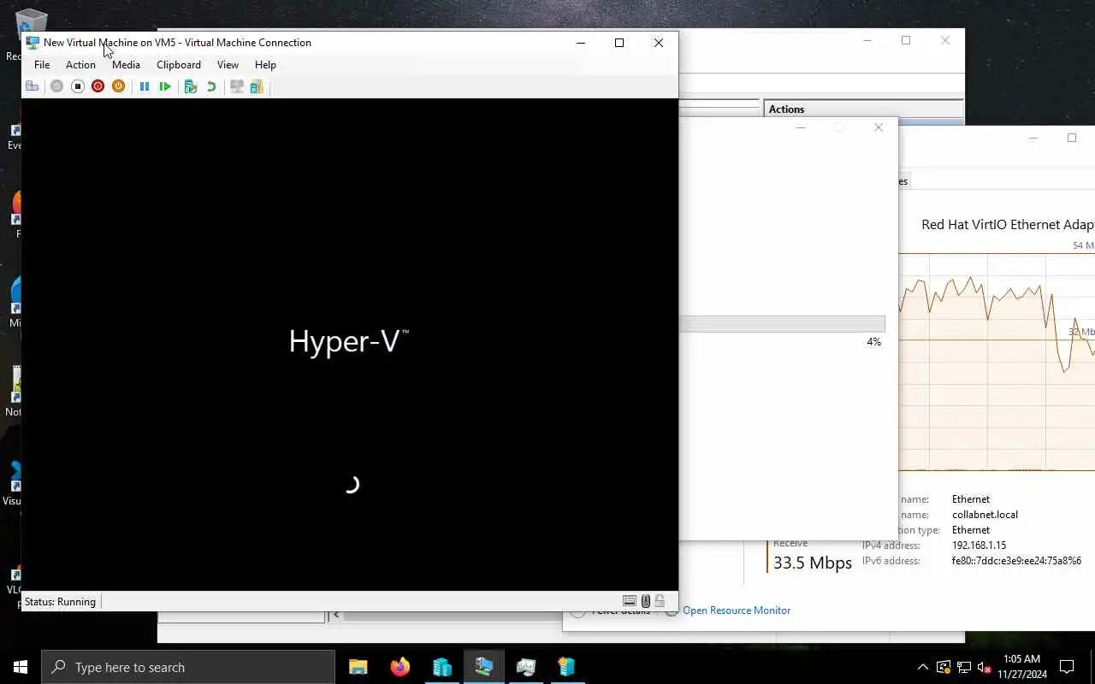Click the greyed-out session mode toolbar icon
This screenshot has width=1095, height=684.
[x=236, y=86]
